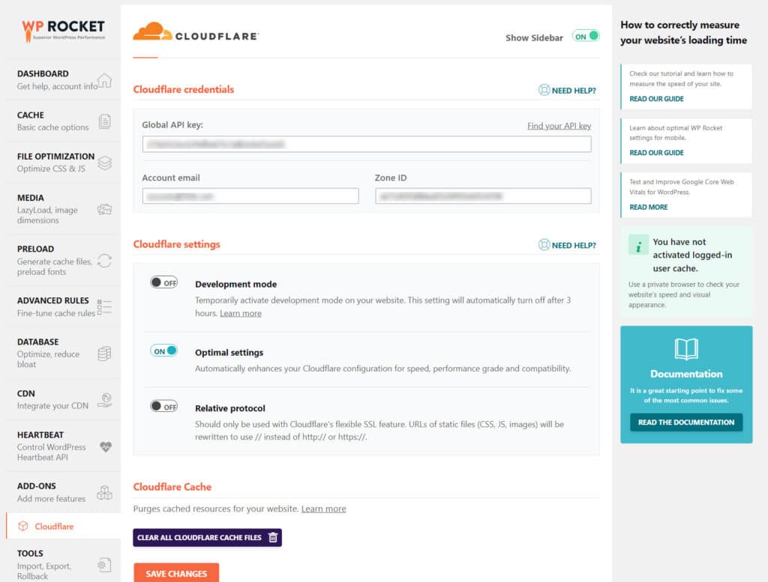Click the Dashboard house icon
The height and width of the screenshot is (582, 768).
tap(104, 80)
